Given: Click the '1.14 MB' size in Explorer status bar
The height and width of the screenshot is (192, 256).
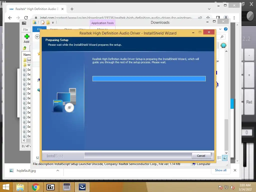Looking at the screenshot, I should coord(175,164).
